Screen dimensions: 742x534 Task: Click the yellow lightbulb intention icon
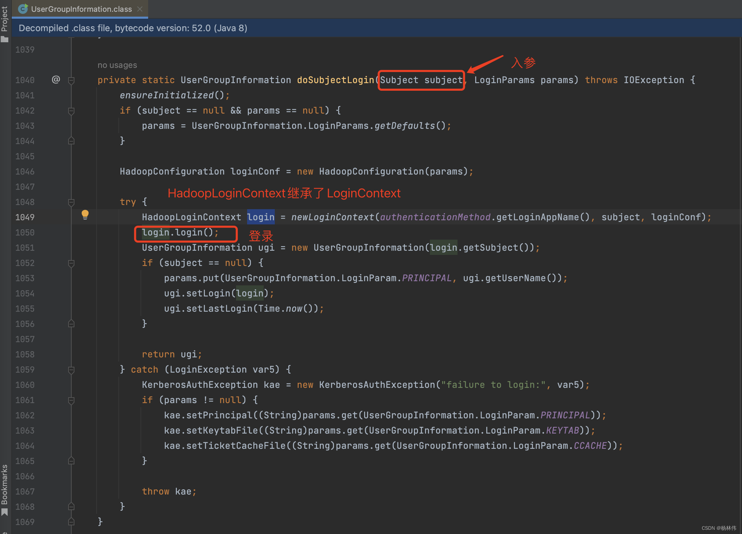[85, 214]
